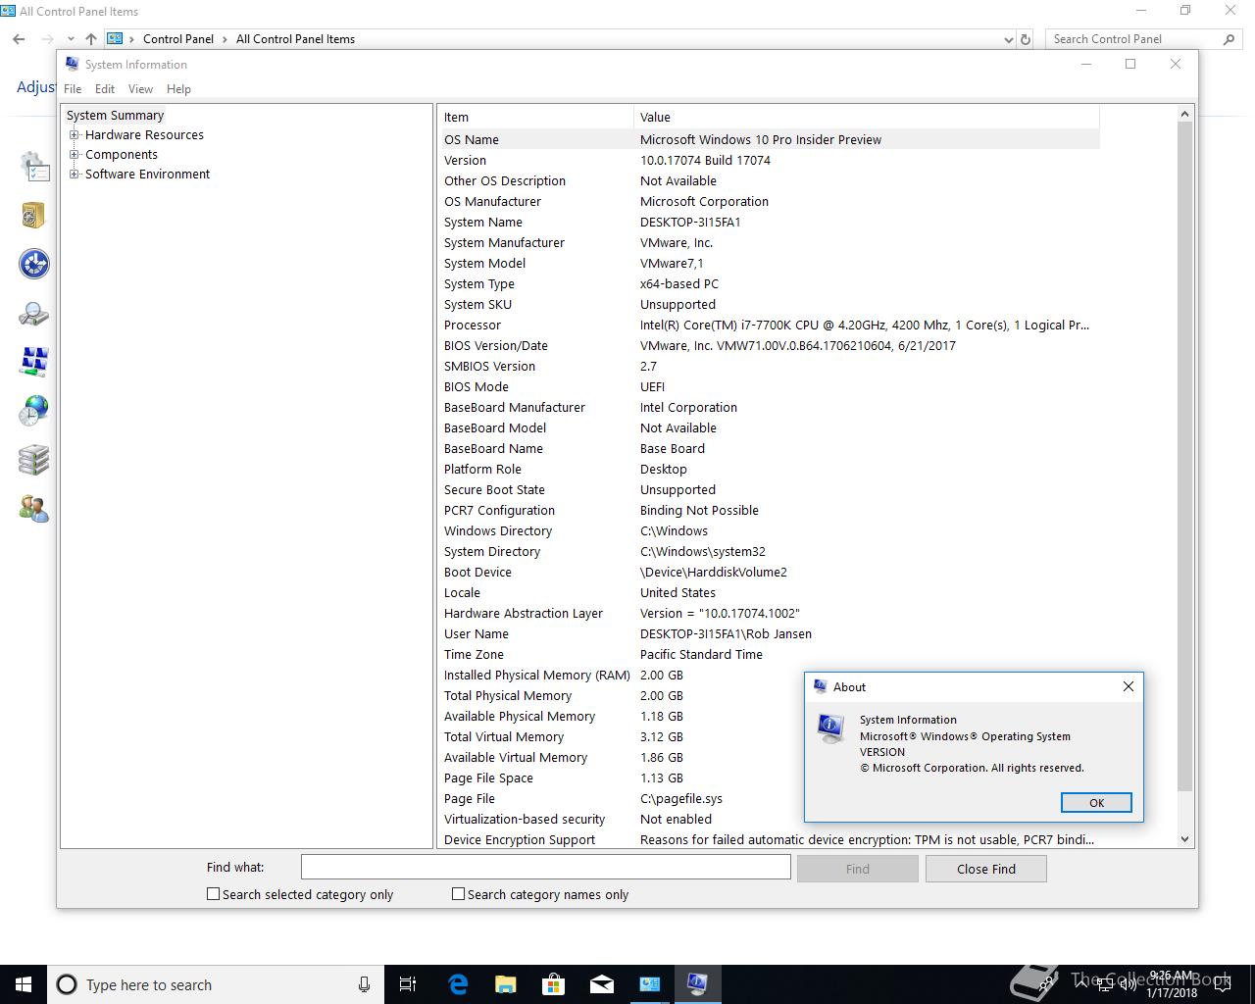This screenshot has width=1255, height=1004.
Task: Click the Control Panel back arrow
Action: point(19,39)
